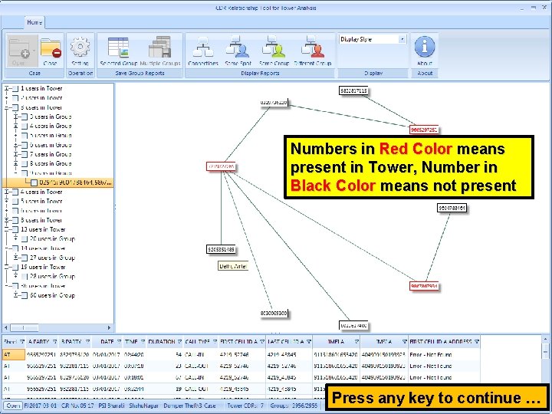
Task: Collapse the '13 users in Tower' node
Action: click(x=6, y=229)
